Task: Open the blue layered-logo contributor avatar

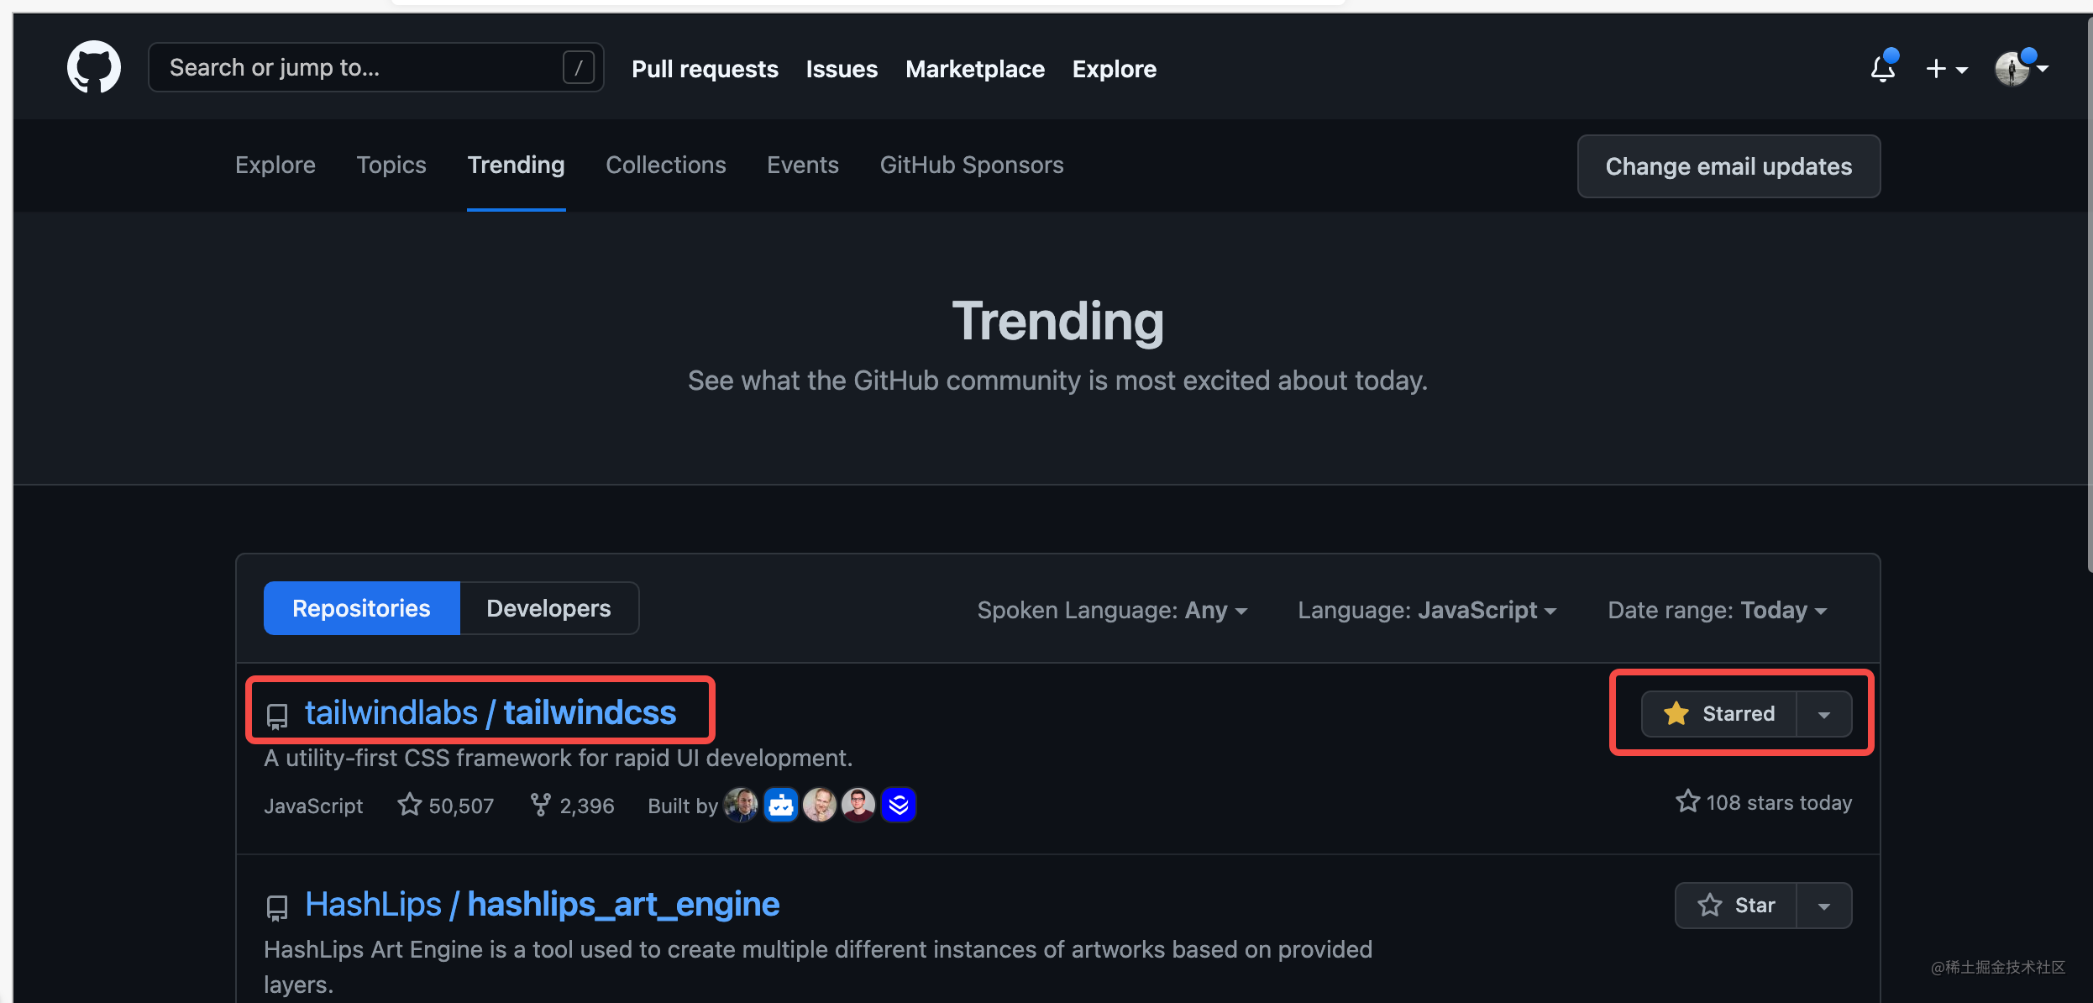Action: pyautogui.click(x=898, y=805)
